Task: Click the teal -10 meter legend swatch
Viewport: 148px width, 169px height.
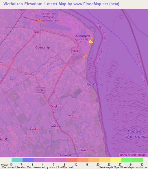Action: 17,160
